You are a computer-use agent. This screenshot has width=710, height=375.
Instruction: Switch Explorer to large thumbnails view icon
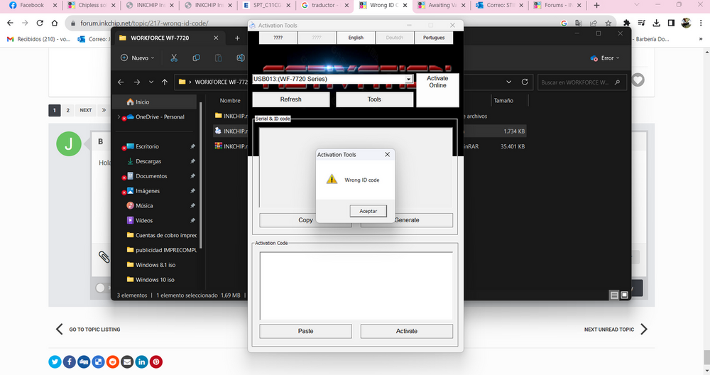(625, 295)
